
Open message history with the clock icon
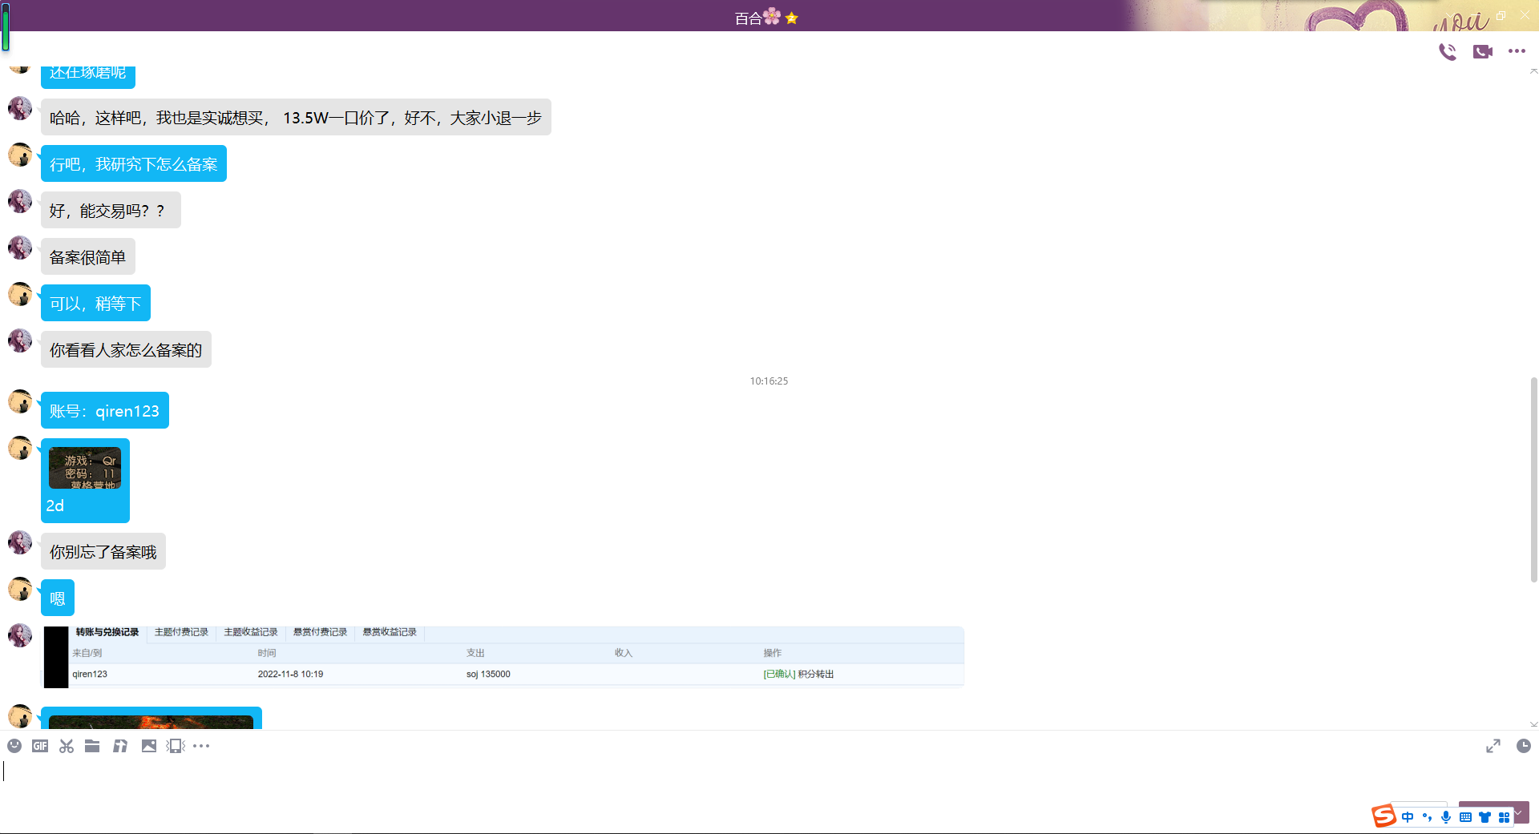point(1523,746)
